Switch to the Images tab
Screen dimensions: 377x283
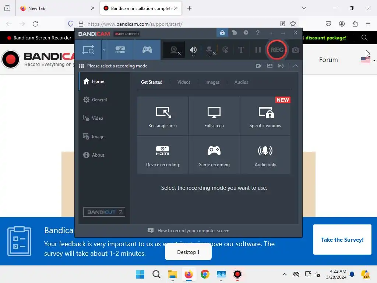pos(212,82)
